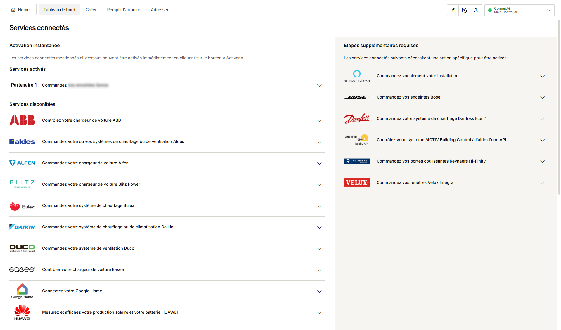Expand the Danfoss Icon heating chevron

(x=542, y=119)
